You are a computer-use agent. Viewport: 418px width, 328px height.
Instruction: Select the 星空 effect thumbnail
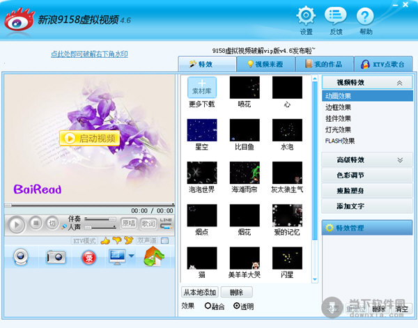click(202, 130)
